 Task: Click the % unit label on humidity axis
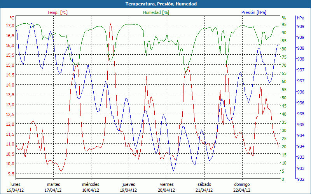pyautogui.click(x=284, y=18)
